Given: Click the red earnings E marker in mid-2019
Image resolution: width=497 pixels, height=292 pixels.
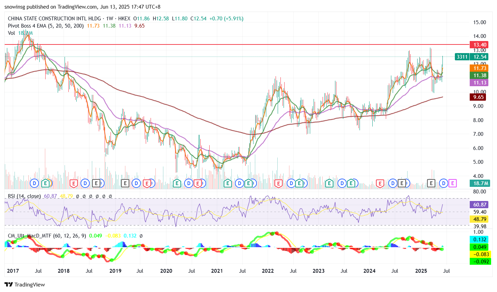Looking at the screenshot, I should (x=146, y=183).
